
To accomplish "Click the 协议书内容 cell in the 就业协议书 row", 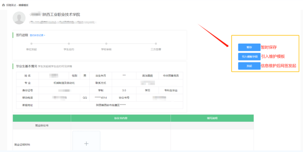I will pyautogui.click(x=121, y=125).
